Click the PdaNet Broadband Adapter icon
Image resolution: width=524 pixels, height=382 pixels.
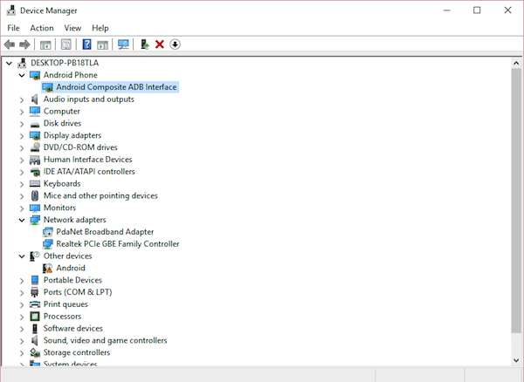(x=48, y=232)
